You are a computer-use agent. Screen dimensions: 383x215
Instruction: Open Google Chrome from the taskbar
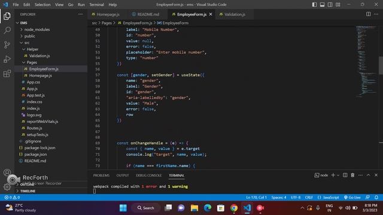pos(234,208)
